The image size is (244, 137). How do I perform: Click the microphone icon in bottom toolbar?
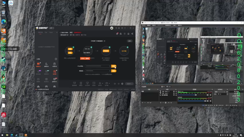(100, 83)
